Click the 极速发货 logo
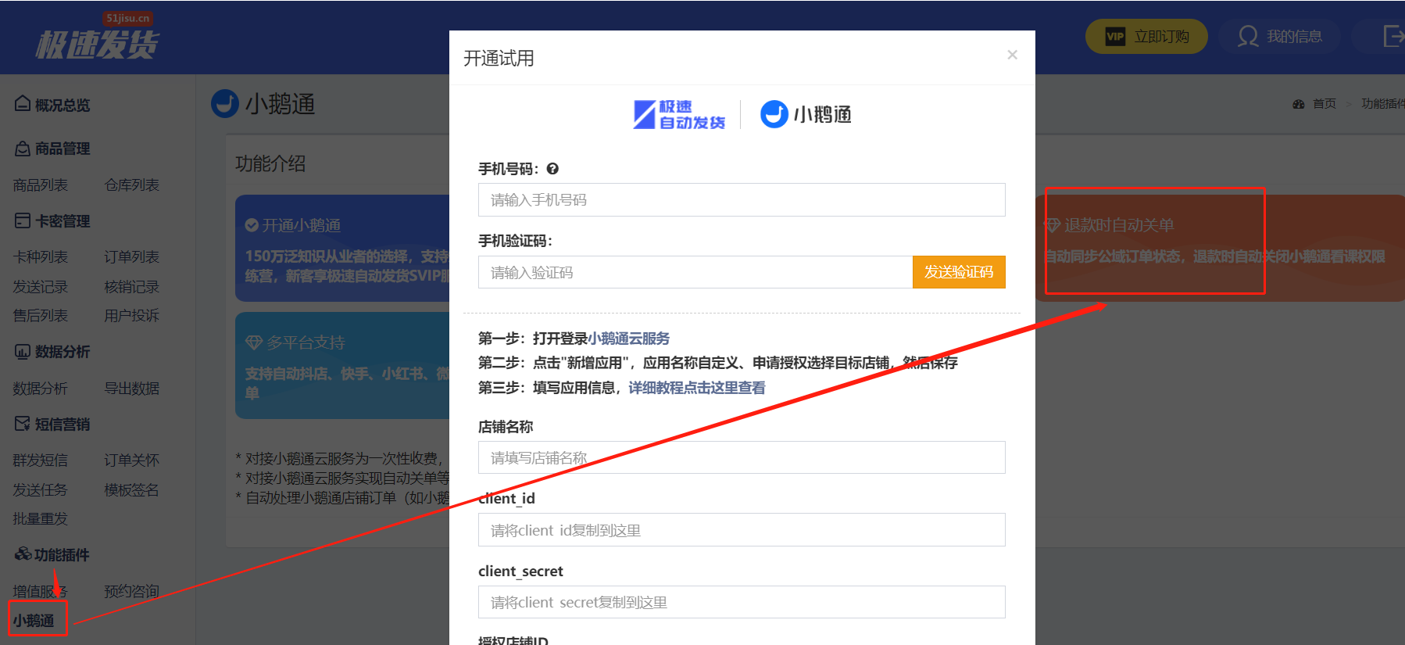The width and height of the screenshot is (1405, 645). click(97, 43)
